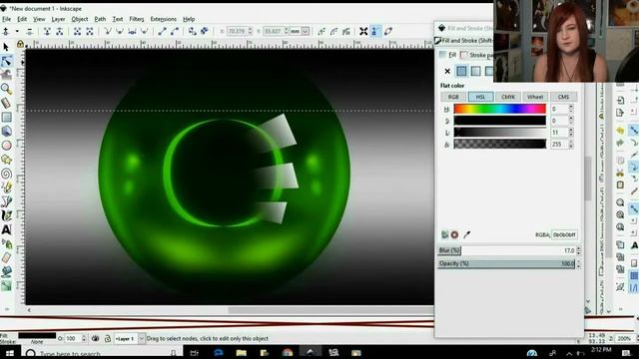Select the Pencil freehand tool

click(7, 187)
